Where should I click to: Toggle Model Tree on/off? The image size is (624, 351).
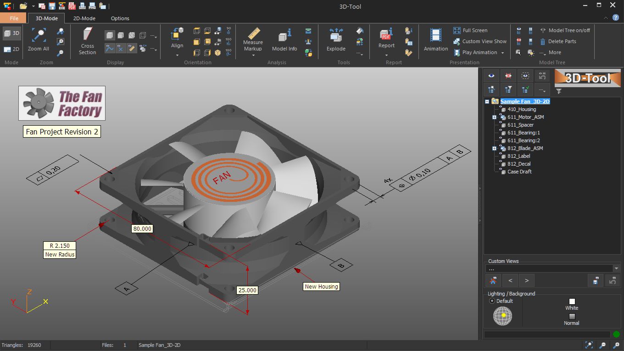[565, 30]
